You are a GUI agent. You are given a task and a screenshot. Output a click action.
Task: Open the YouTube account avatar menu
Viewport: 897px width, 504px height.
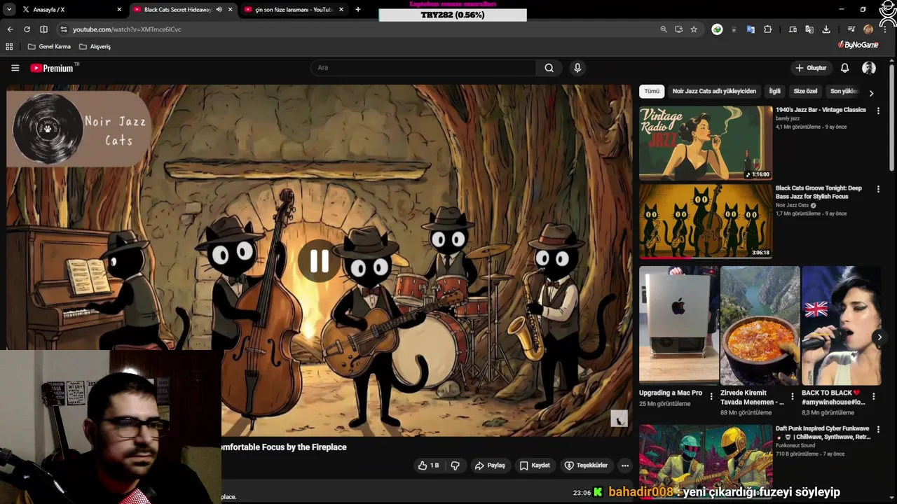[869, 68]
